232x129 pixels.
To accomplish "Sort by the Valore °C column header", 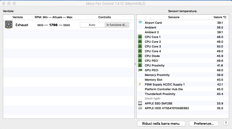I will tap(220, 17).
